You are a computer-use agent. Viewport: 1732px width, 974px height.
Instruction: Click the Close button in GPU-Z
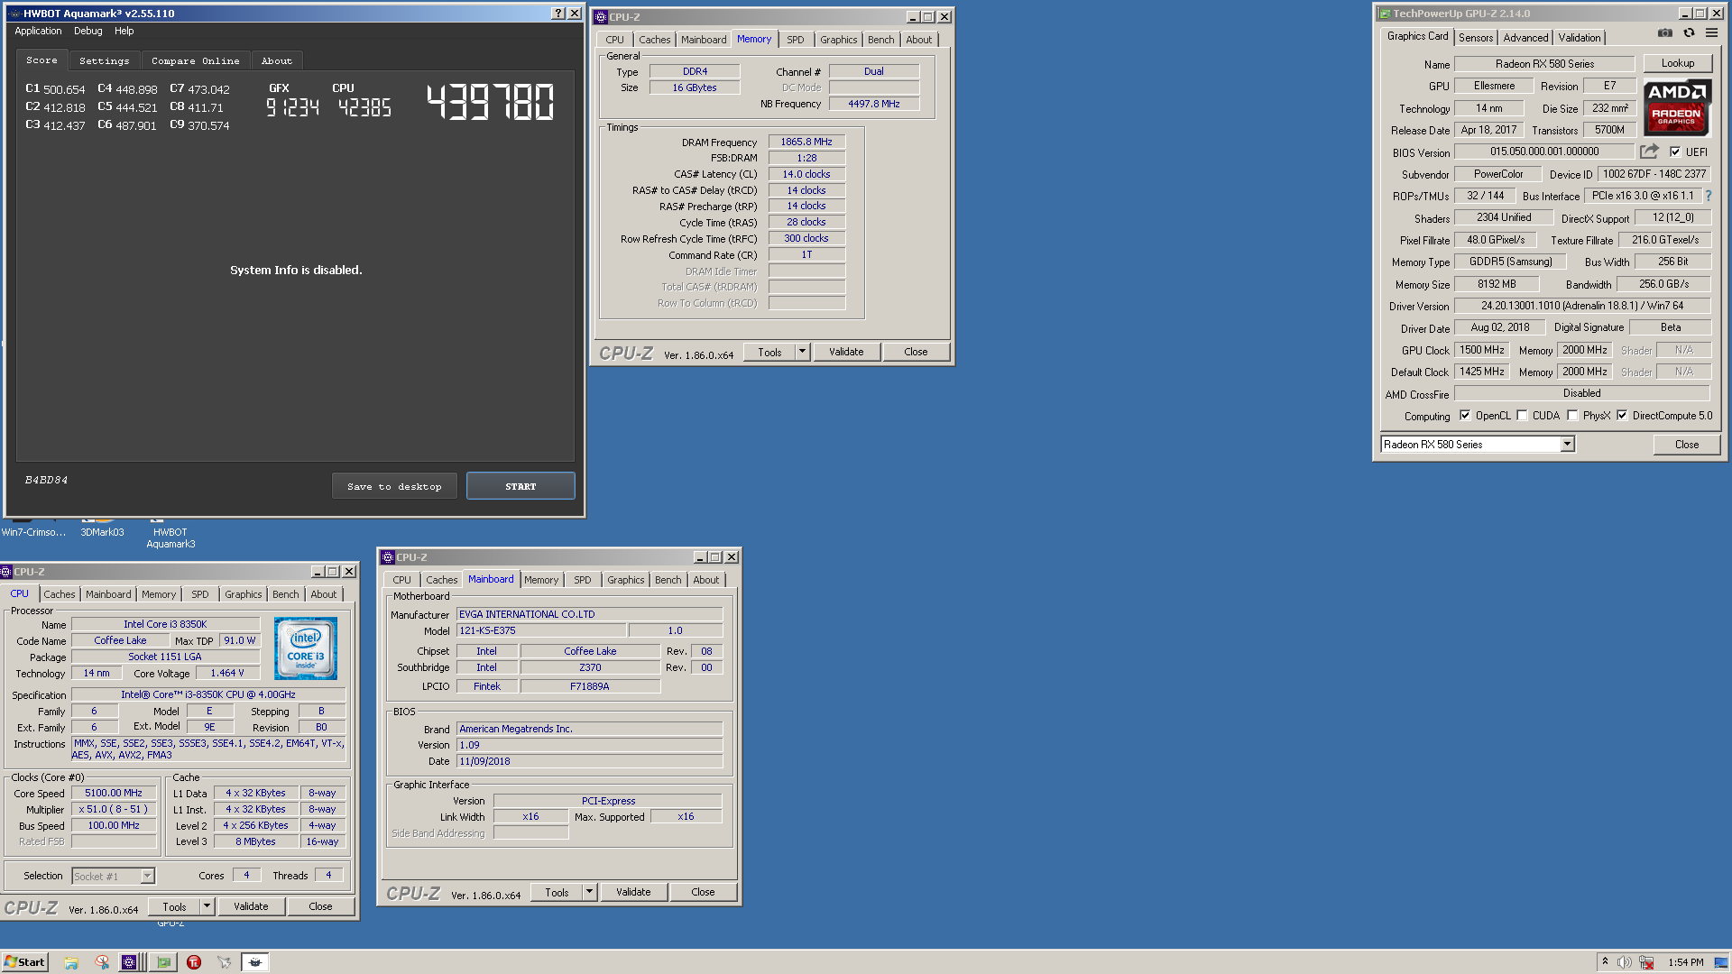point(1686,444)
